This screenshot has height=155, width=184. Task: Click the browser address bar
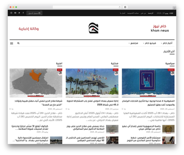[x=87, y=7]
